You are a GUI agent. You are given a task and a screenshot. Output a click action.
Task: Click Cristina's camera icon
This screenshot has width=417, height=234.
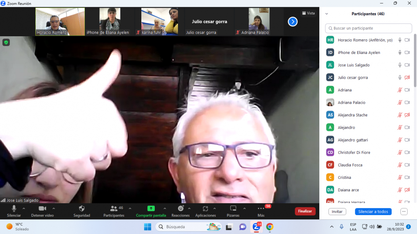point(407,177)
